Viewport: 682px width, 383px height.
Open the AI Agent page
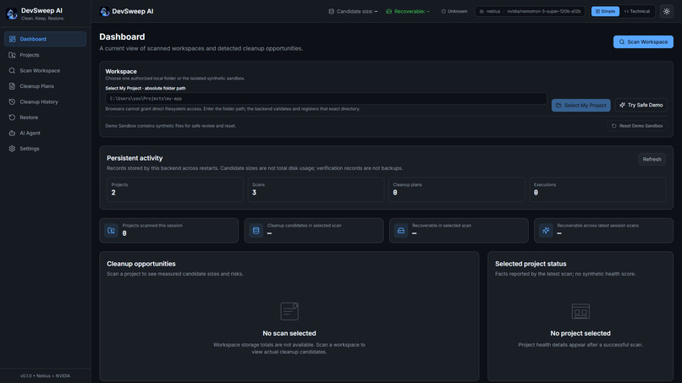click(x=45, y=133)
